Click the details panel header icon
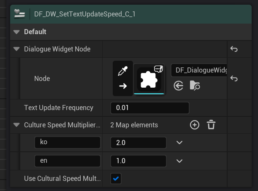 click(19, 14)
